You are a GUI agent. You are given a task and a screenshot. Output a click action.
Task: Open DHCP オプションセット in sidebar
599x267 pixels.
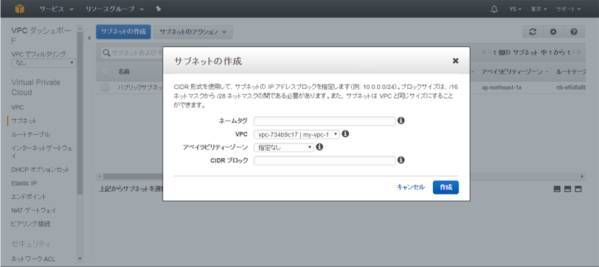40,169
